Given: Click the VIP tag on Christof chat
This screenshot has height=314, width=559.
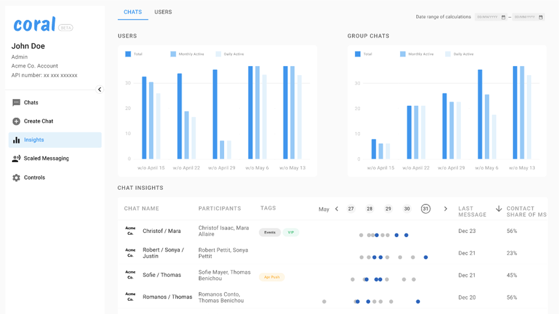Looking at the screenshot, I should (x=291, y=232).
